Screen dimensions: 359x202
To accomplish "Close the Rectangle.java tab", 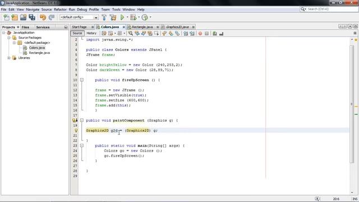I will (158, 27).
